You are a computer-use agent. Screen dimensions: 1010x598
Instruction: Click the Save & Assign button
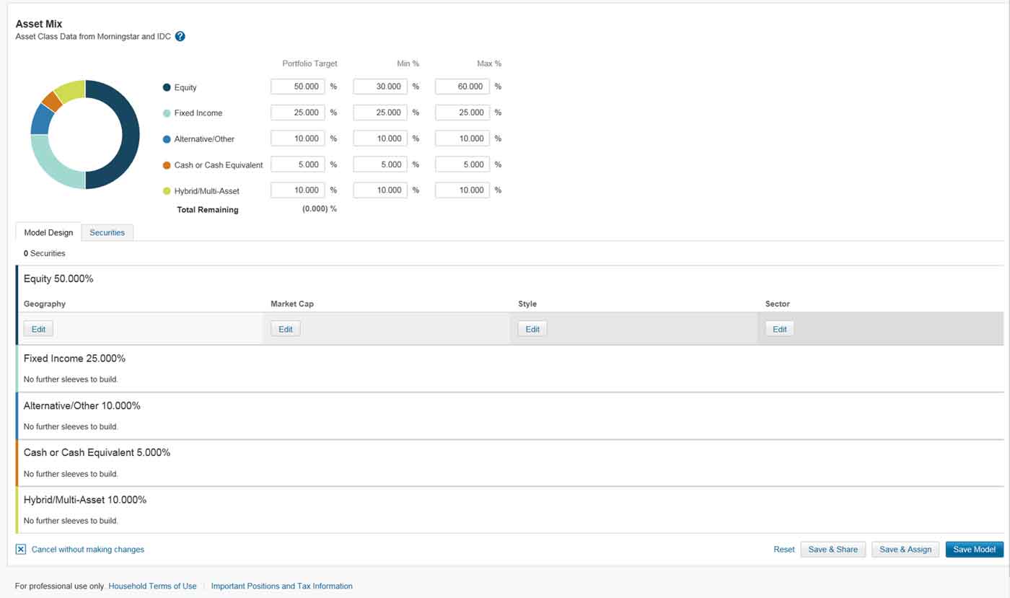point(905,550)
